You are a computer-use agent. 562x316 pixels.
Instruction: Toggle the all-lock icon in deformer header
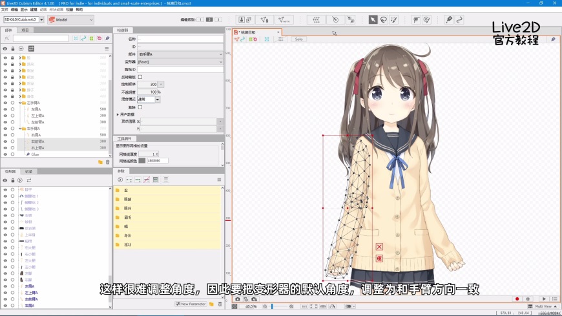pyautogui.click(x=12, y=180)
